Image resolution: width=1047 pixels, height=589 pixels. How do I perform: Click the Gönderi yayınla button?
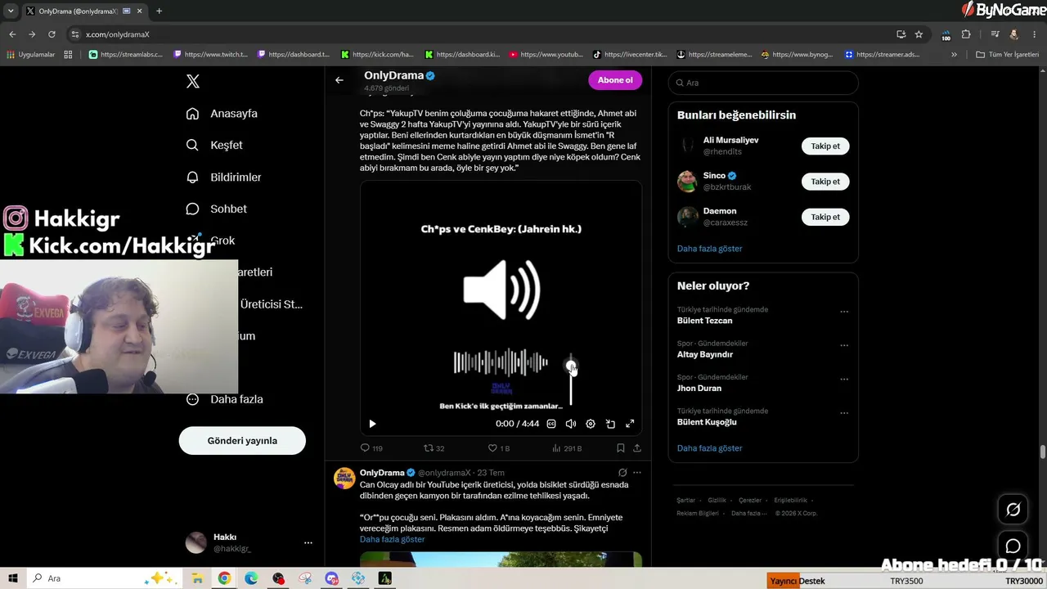pos(242,440)
